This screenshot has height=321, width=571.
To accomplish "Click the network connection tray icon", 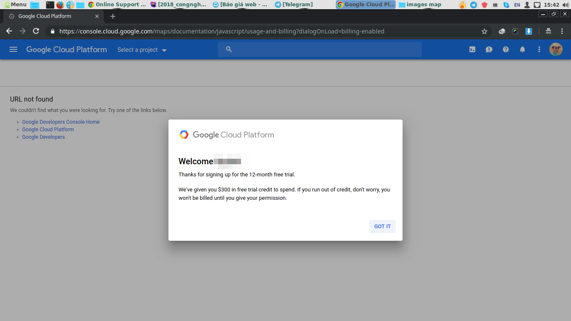I will (x=537, y=5).
